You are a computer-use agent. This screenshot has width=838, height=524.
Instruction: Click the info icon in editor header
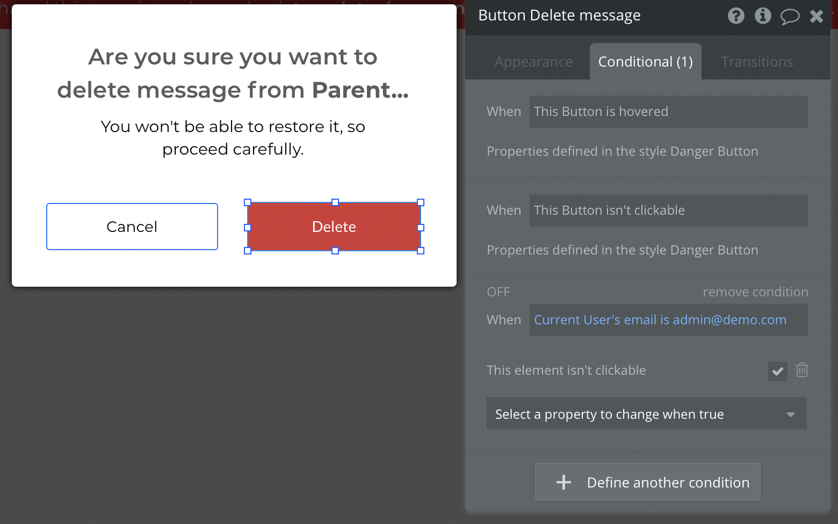coord(763,16)
